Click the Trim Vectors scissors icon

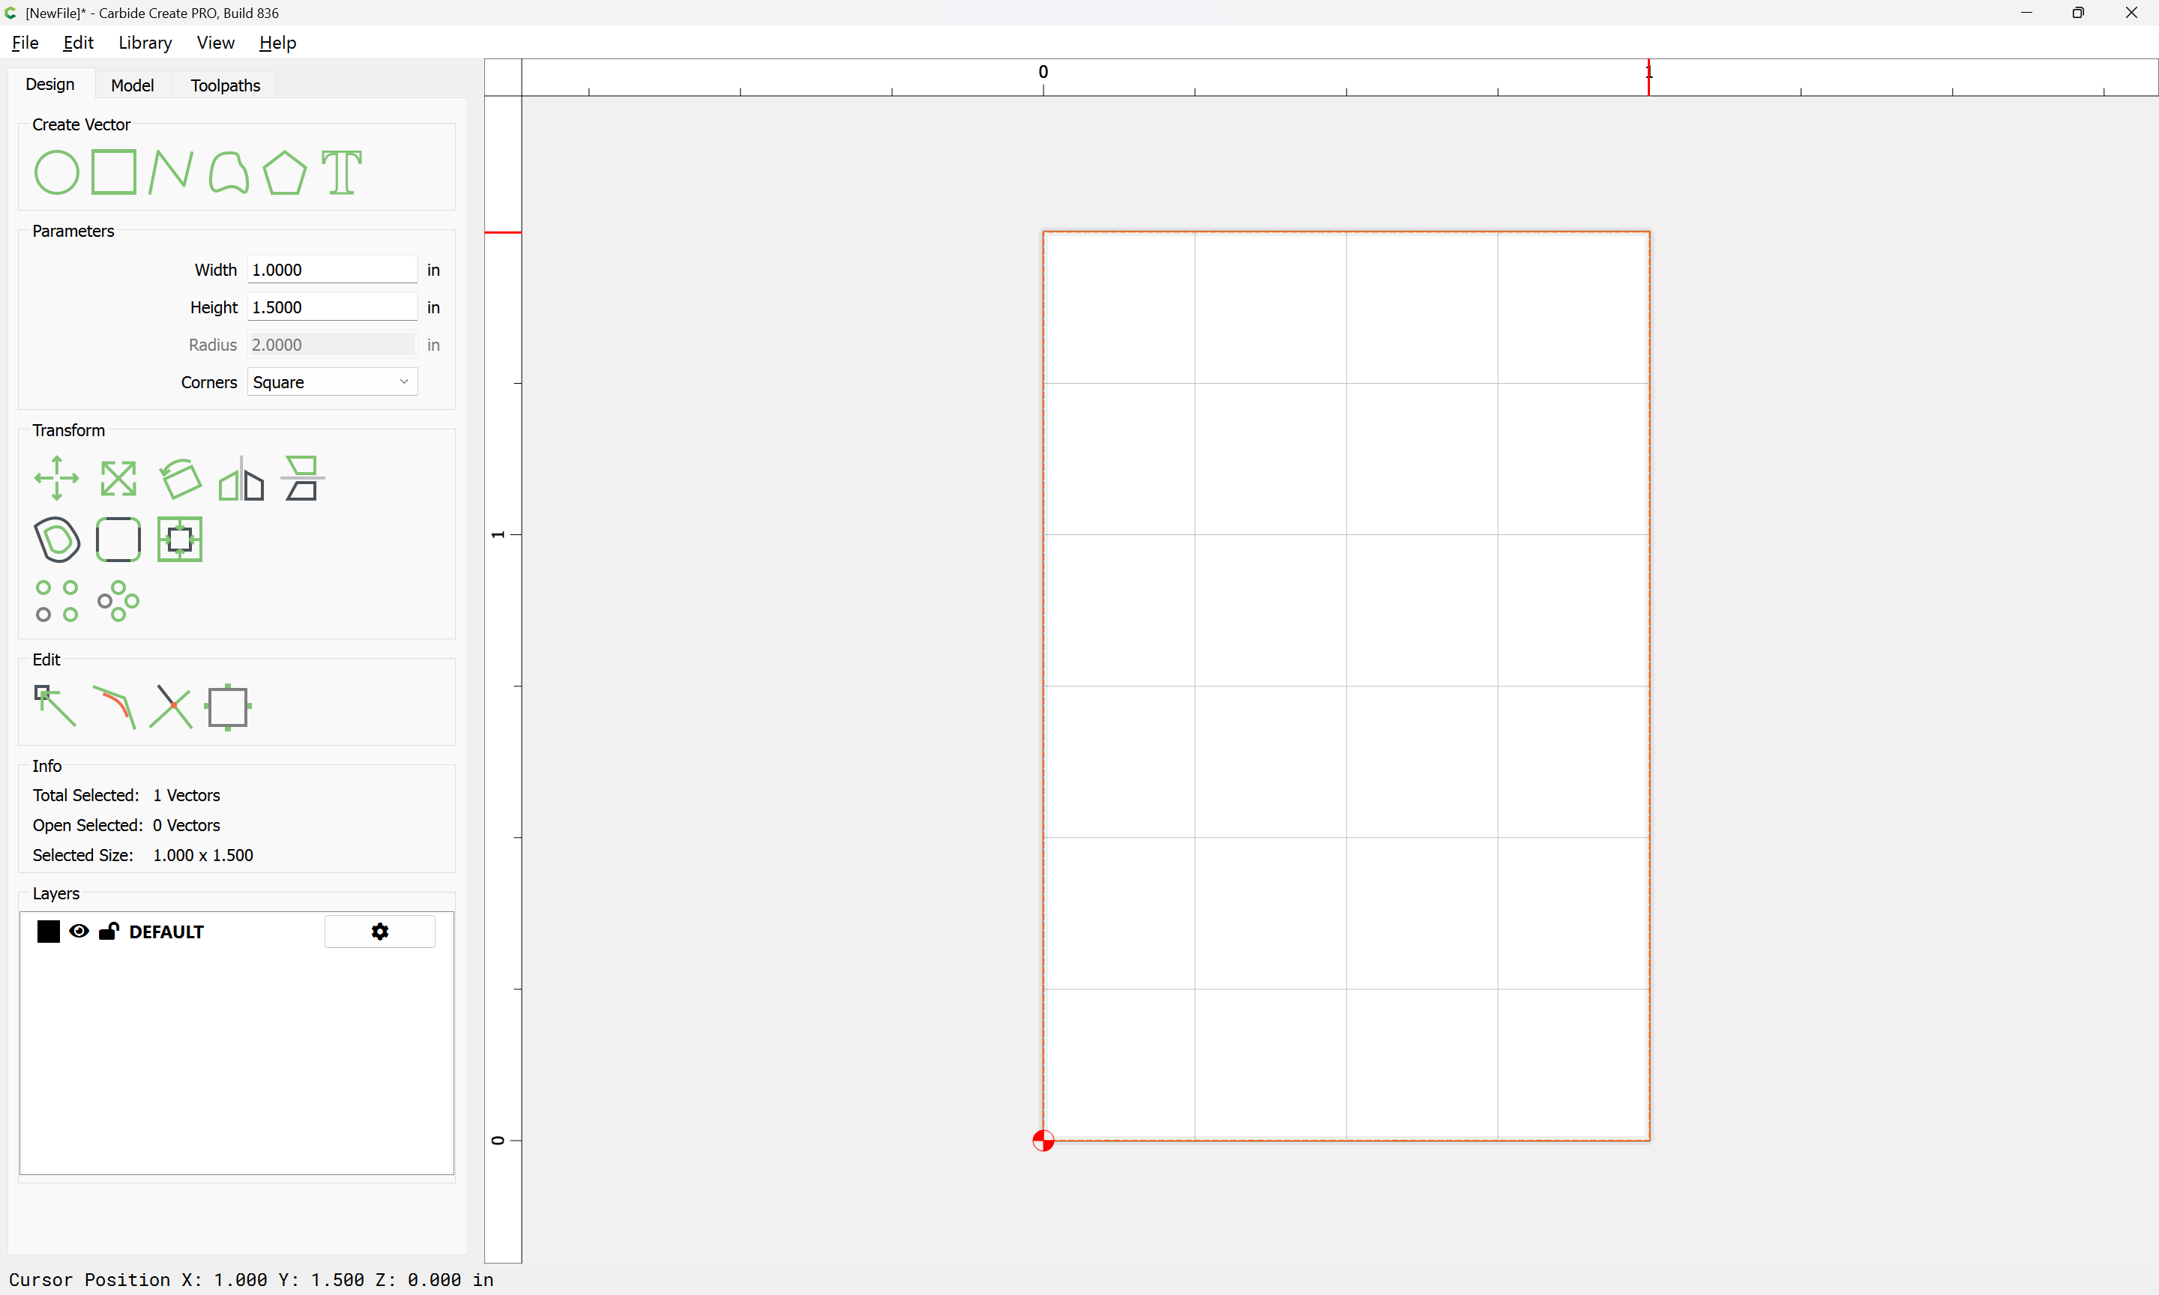(170, 706)
